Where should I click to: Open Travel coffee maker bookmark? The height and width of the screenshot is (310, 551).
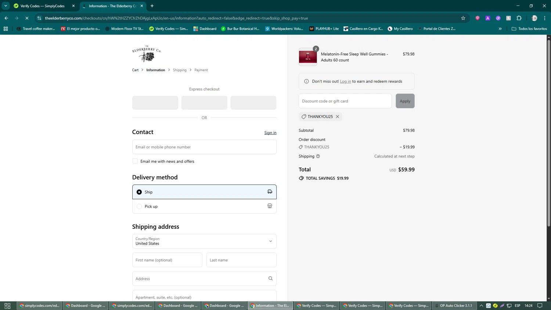coord(36,29)
